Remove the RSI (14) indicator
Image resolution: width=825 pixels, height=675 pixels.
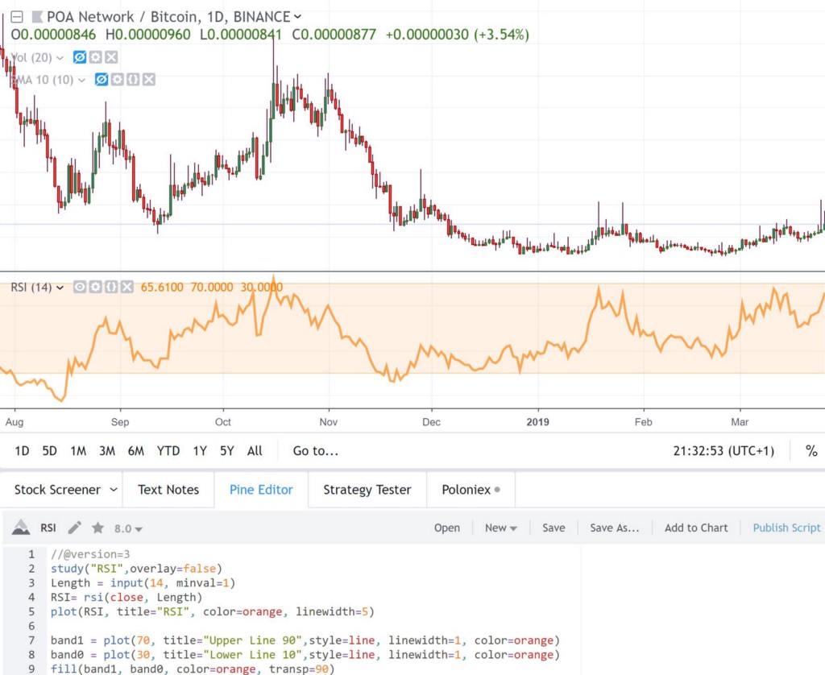click(x=126, y=287)
